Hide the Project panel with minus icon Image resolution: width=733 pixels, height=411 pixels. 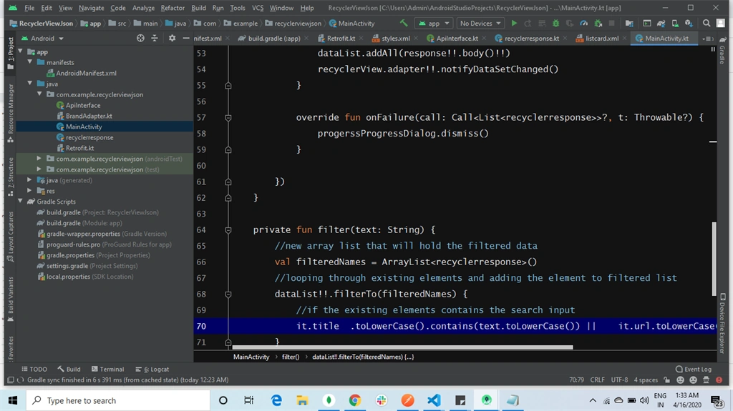pyautogui.click(x=185, y=39)
